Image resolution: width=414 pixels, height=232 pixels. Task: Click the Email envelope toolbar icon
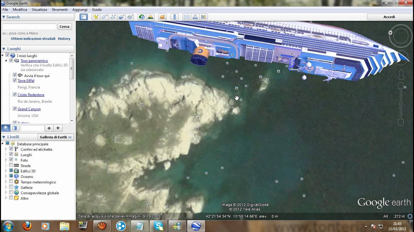click(186, 17)
